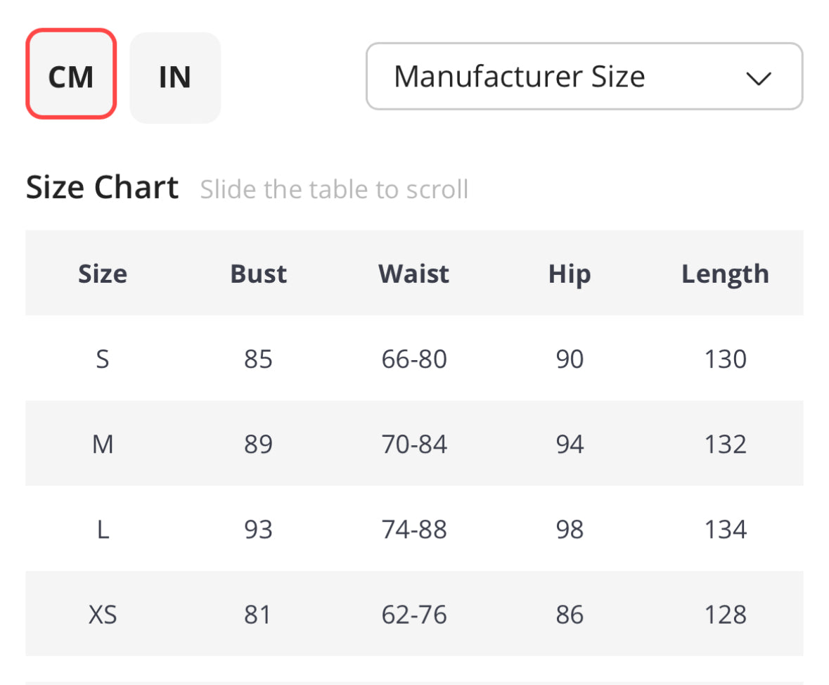Click the Hip column header

(570, 274)
